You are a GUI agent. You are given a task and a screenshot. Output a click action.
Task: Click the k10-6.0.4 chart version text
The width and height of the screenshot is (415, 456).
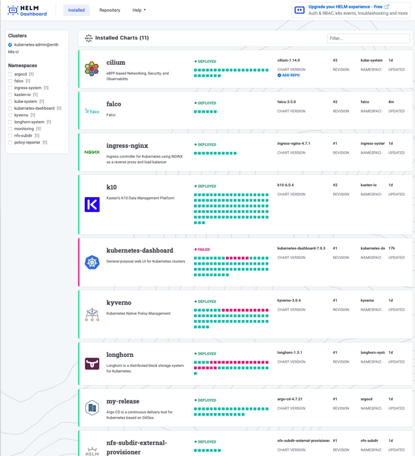[x=286, y=185]
